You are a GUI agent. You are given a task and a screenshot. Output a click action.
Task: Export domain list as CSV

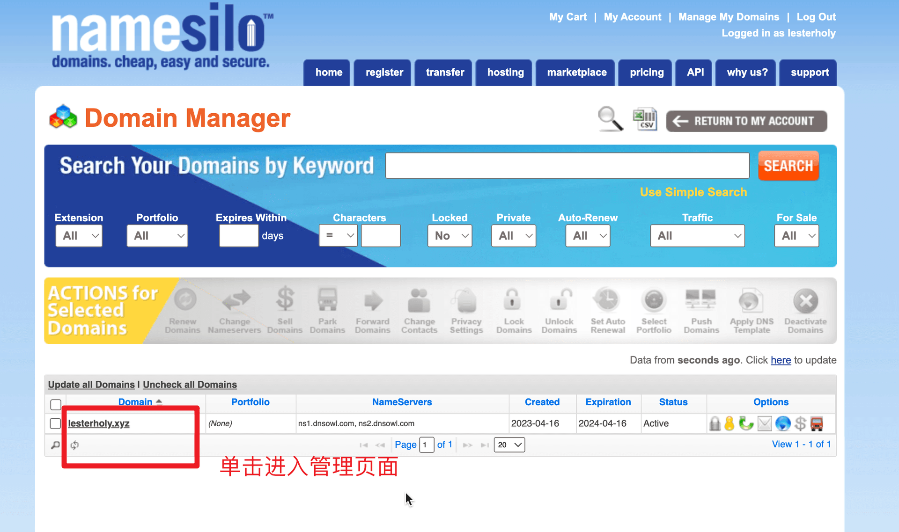645,119
